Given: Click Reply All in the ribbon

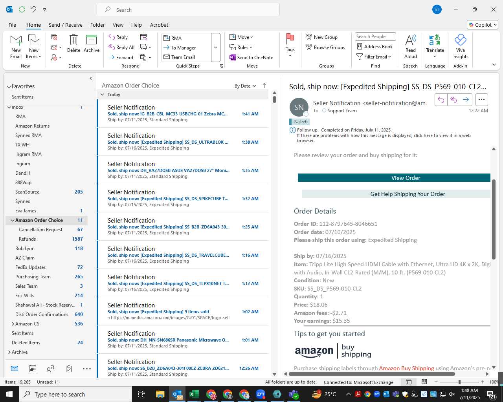Looking at the screenshot, I should click(x=122, y=47).
